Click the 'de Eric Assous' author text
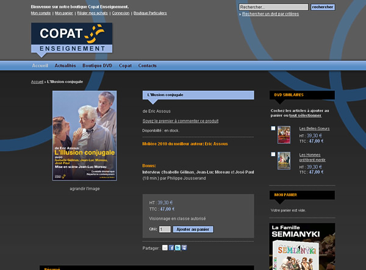 coord(157,111)
